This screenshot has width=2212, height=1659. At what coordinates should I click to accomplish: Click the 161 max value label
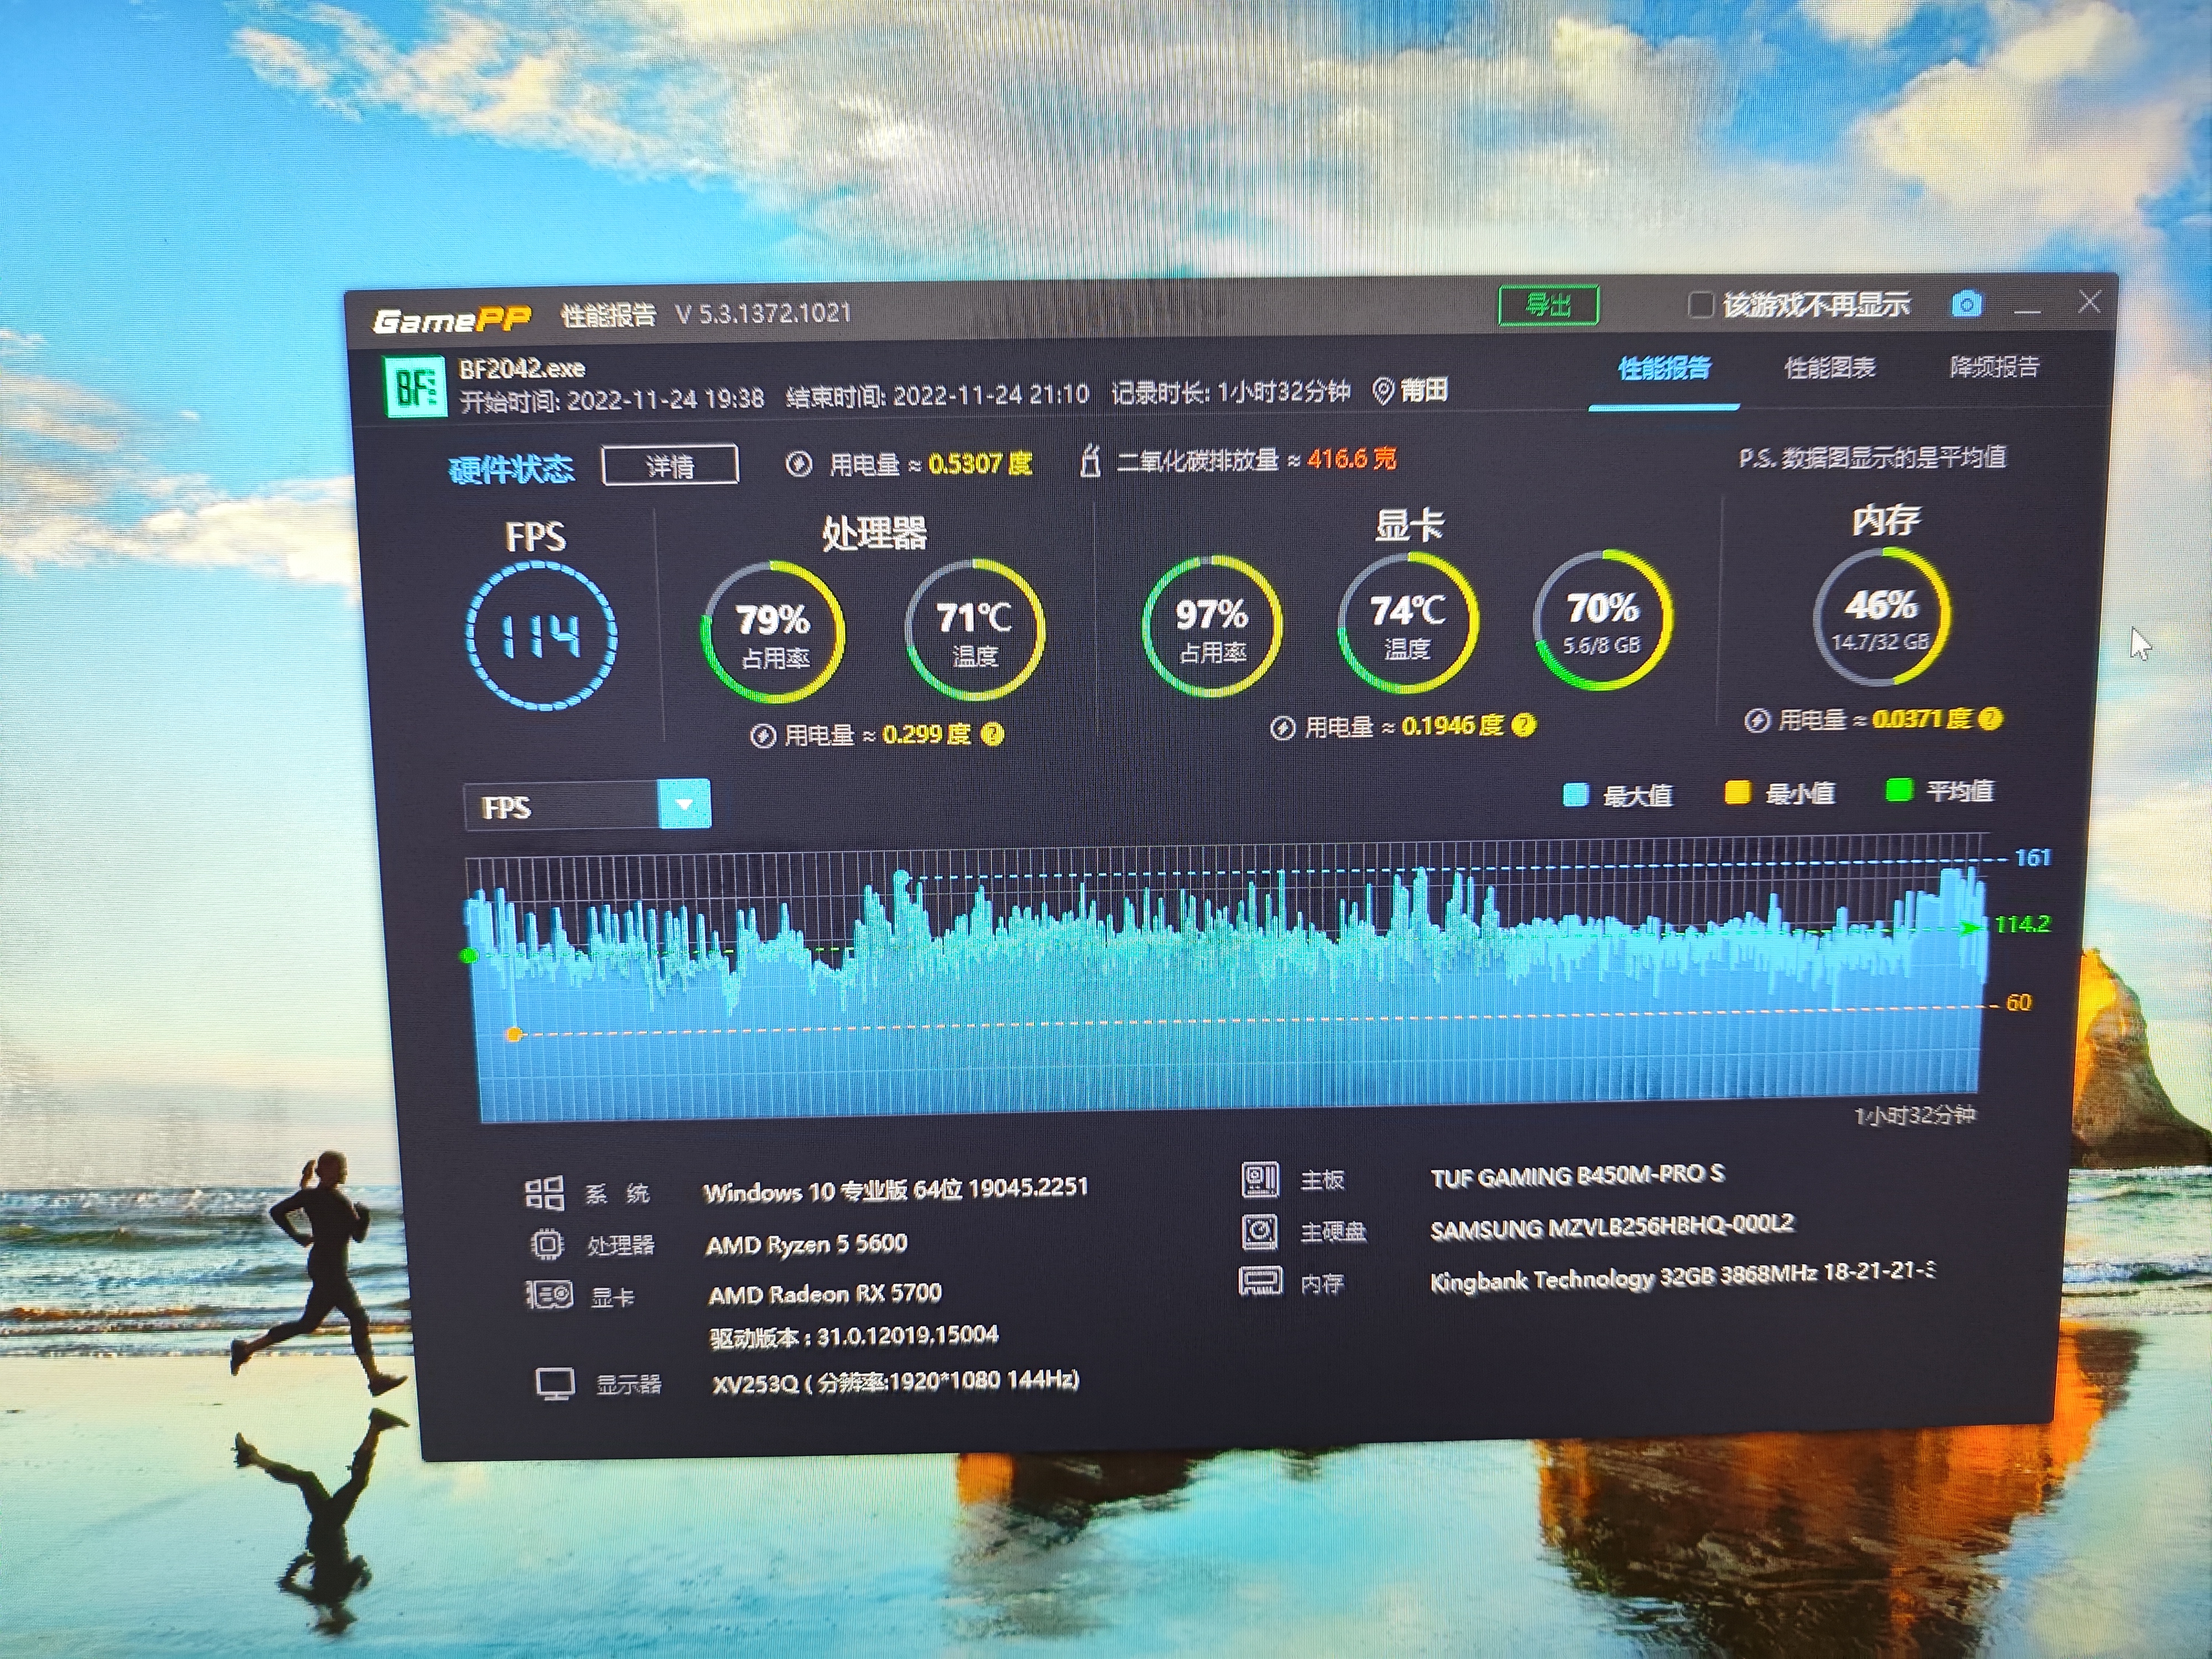[2032, 857]
